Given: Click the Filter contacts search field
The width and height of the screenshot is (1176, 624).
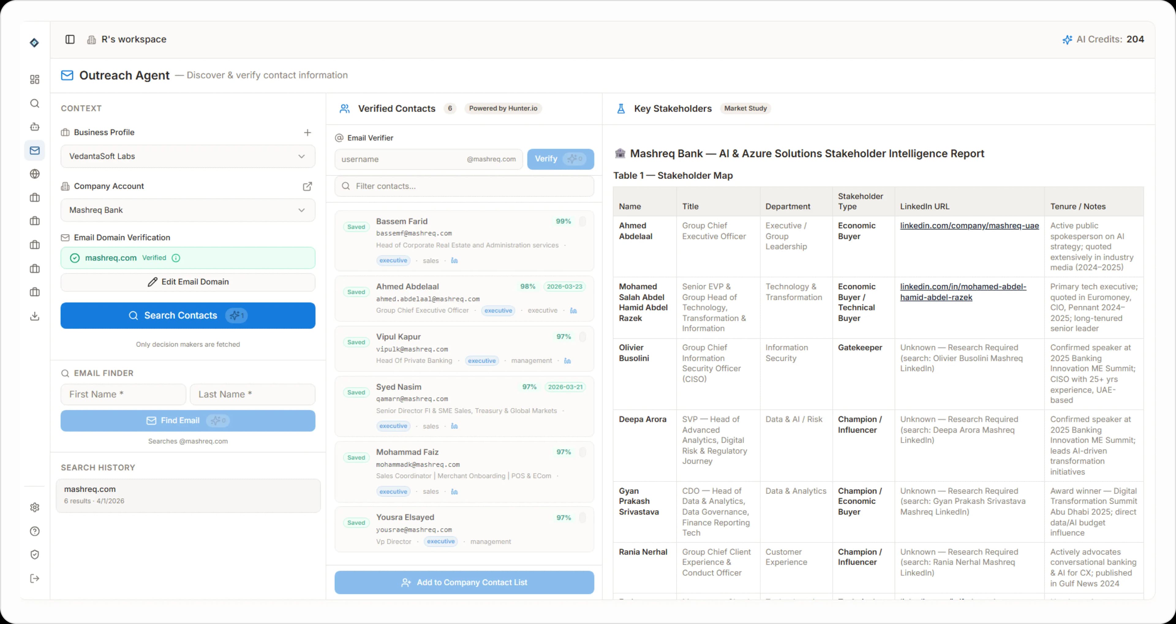Looking at the screenshot, I should coord(464,186).
